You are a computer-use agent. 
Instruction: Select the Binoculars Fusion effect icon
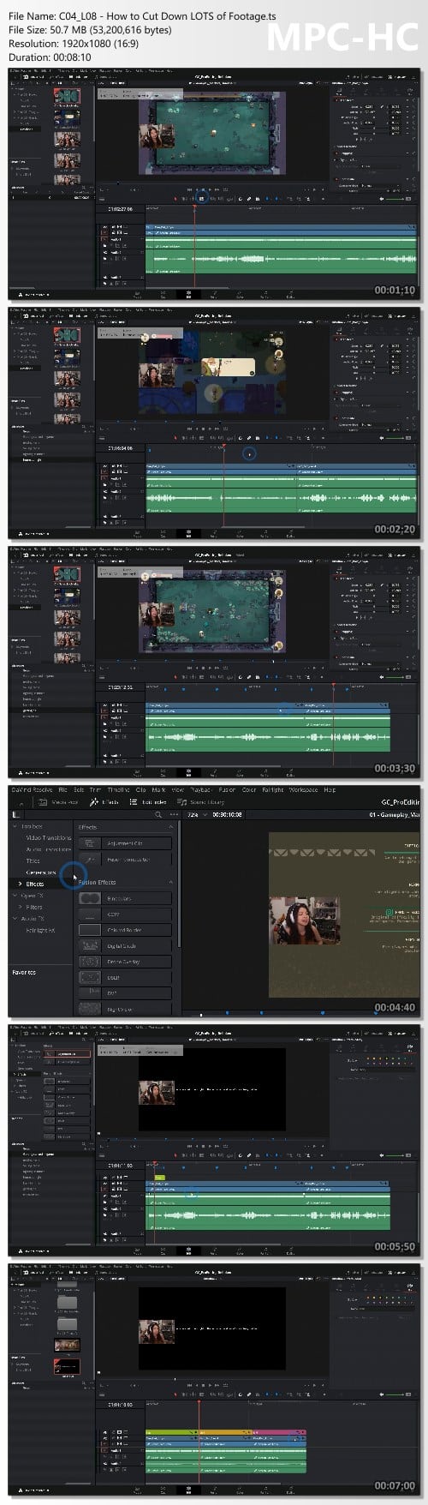point(90,898)
